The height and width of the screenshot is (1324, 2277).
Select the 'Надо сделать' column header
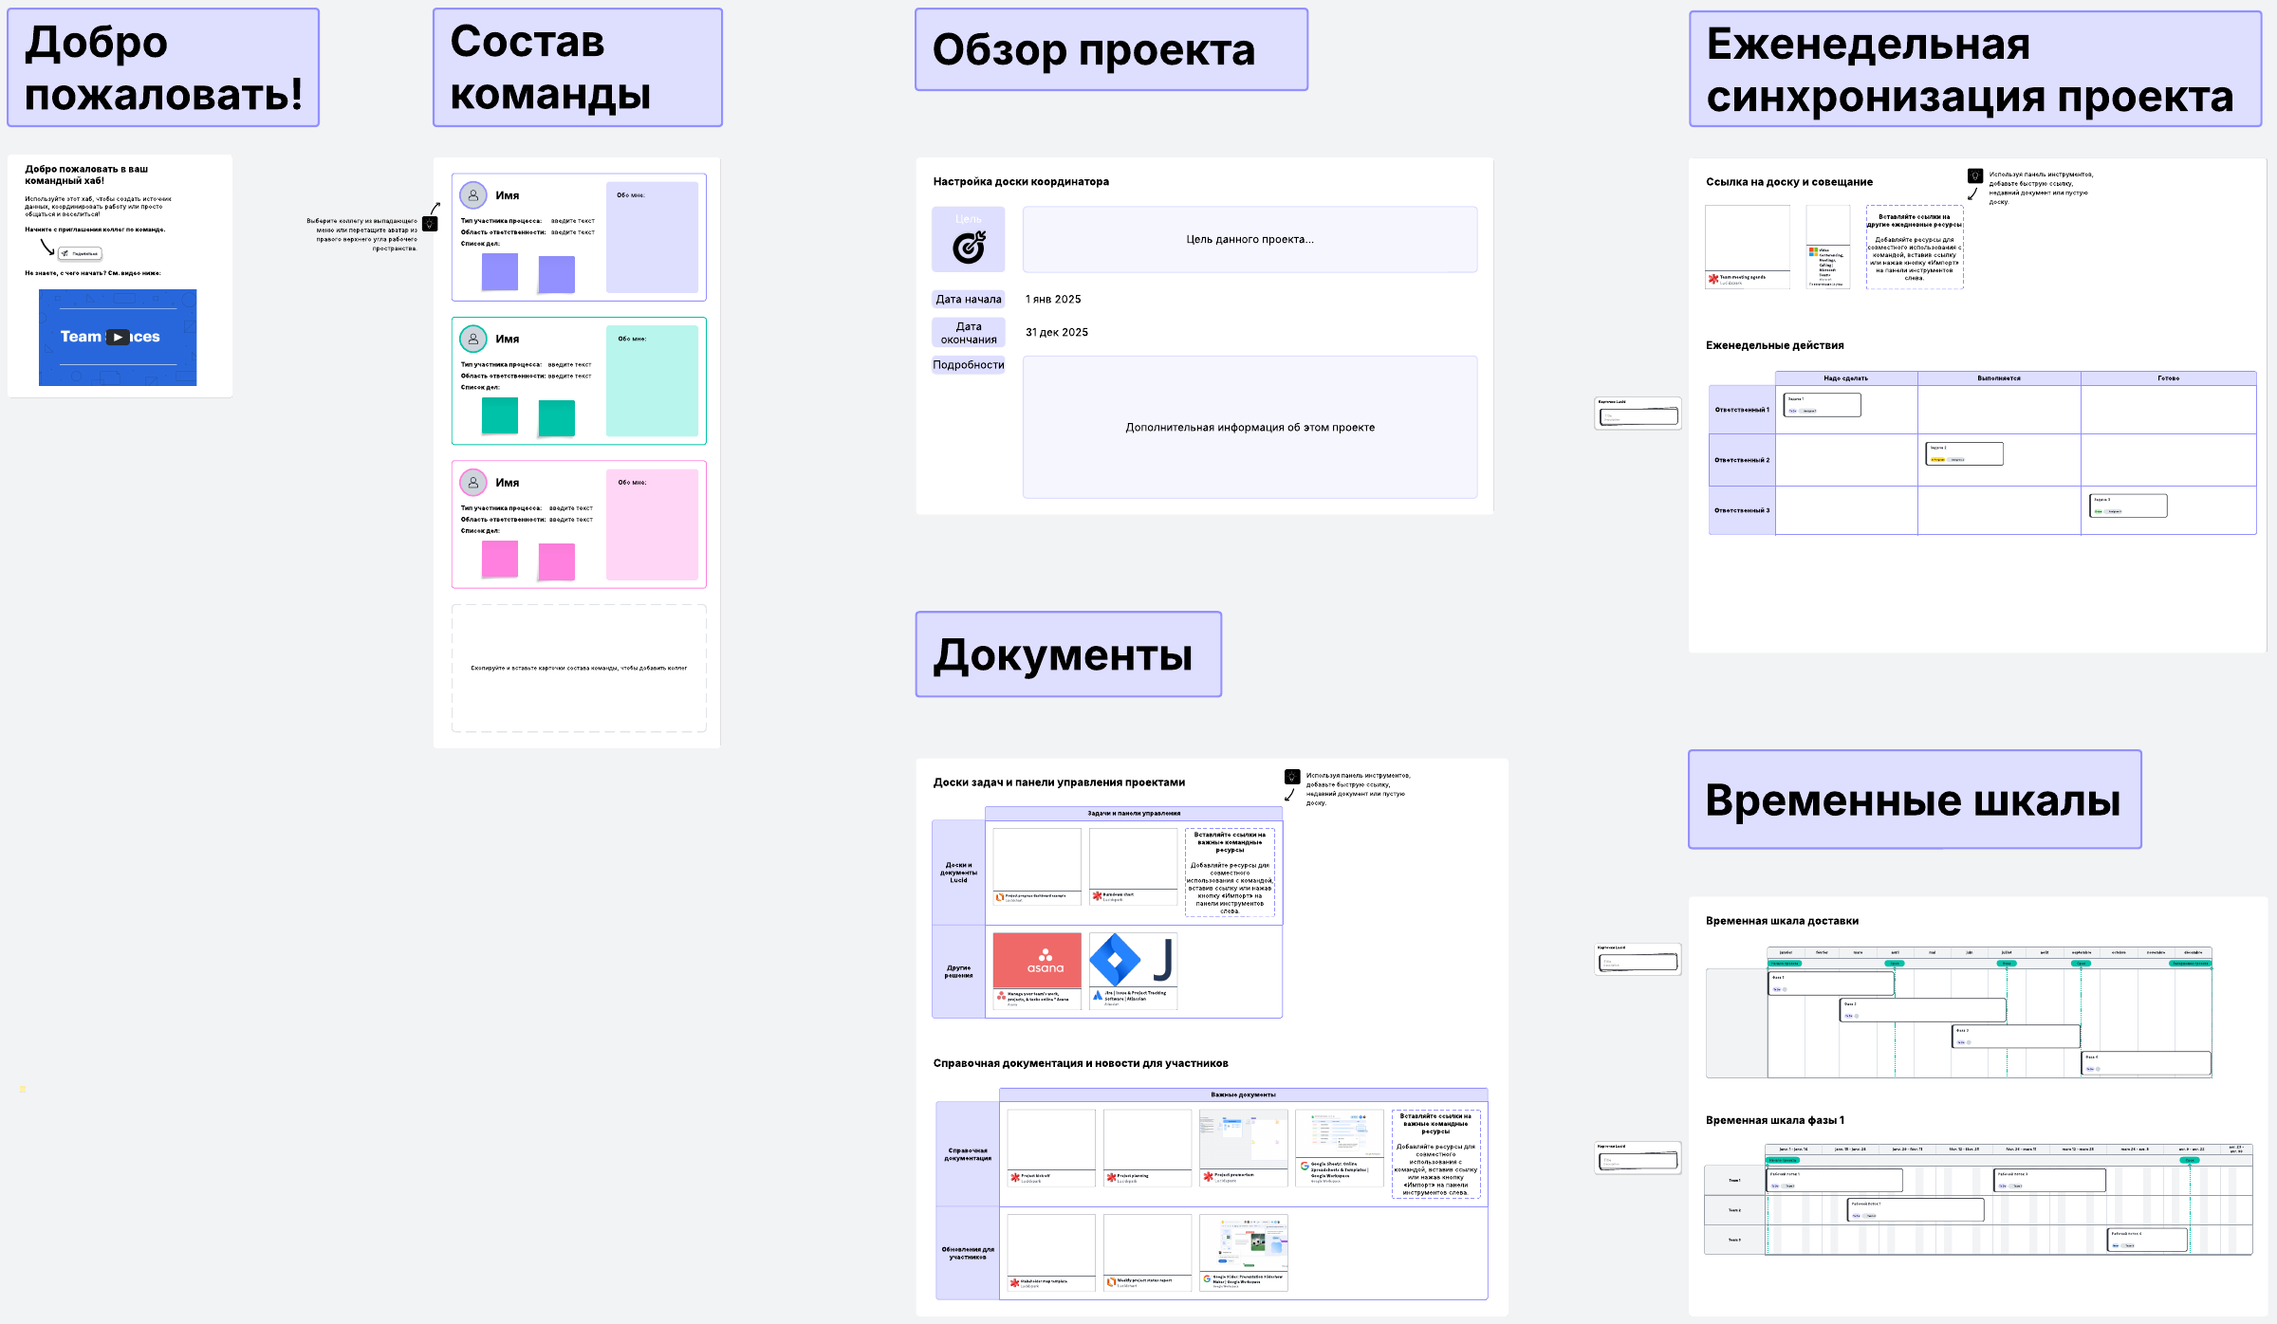click(x=1845, y=378)
